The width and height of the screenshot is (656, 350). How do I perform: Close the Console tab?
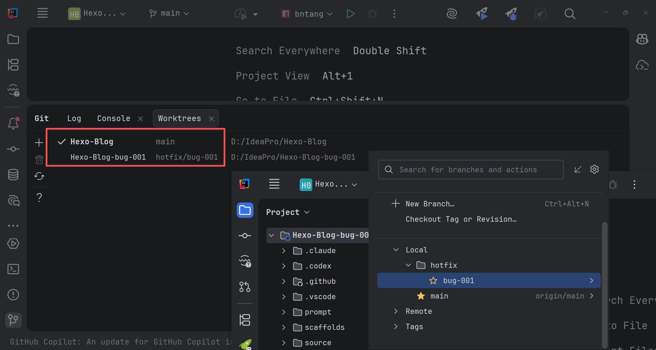140,119
